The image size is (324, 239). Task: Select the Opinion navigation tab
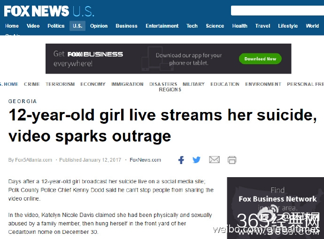(99, 26)
